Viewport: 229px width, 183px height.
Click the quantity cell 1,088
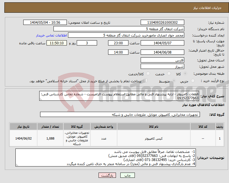[50, 138]
